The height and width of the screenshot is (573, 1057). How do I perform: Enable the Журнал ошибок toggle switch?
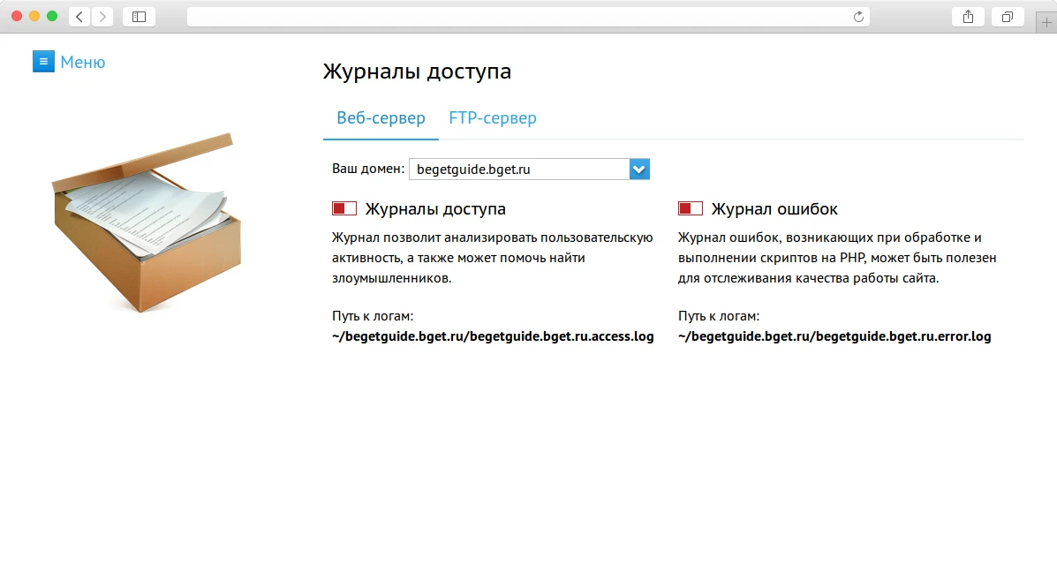(x=689, y=208)
